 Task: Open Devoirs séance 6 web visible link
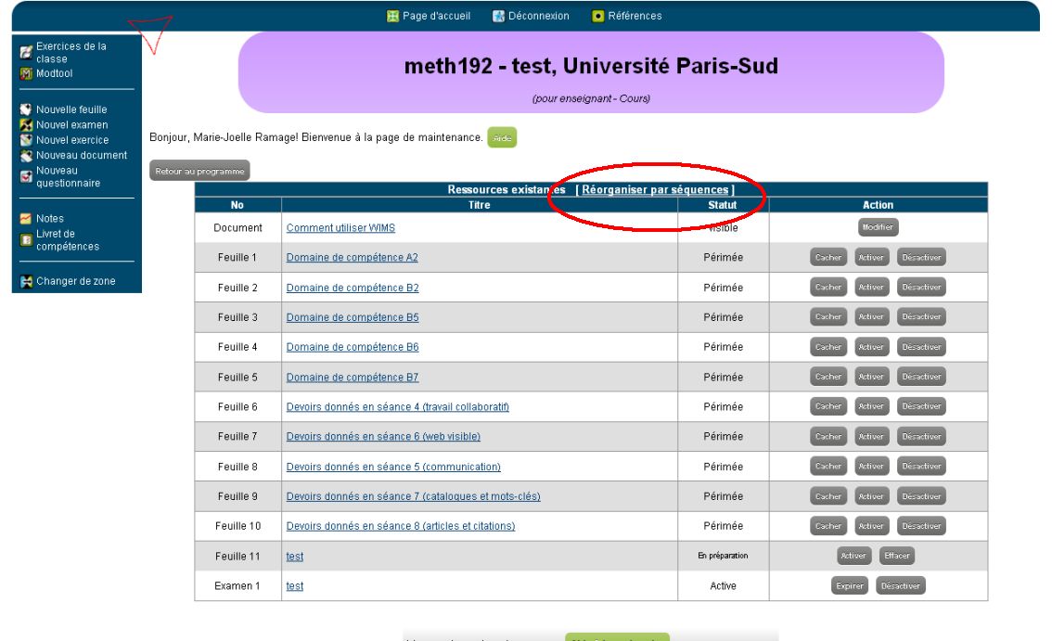tap(383, 437)
